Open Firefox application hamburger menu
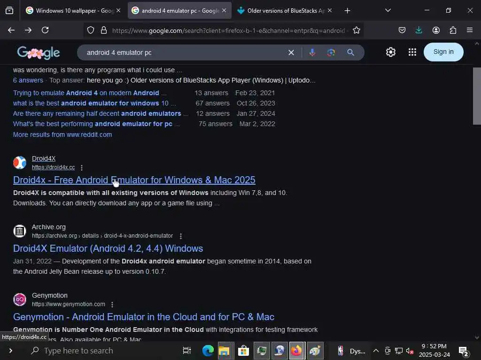This screenshot has width=481, height=360. [470, 30]
